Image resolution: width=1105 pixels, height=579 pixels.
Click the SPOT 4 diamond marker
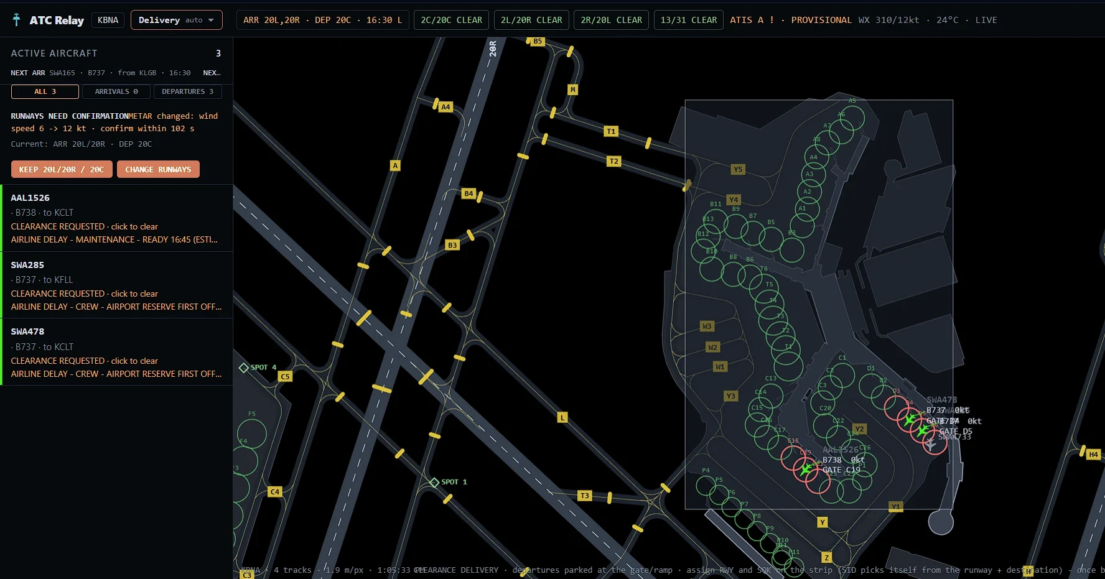(244, 368)
